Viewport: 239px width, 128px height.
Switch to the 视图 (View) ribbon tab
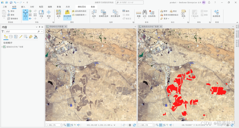click(41, 7)
